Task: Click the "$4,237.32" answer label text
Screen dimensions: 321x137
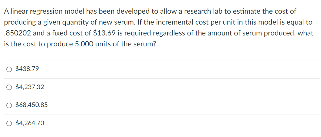Action: pos(30,87)
